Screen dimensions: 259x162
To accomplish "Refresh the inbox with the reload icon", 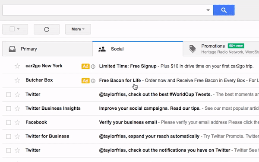I will 47,29.
